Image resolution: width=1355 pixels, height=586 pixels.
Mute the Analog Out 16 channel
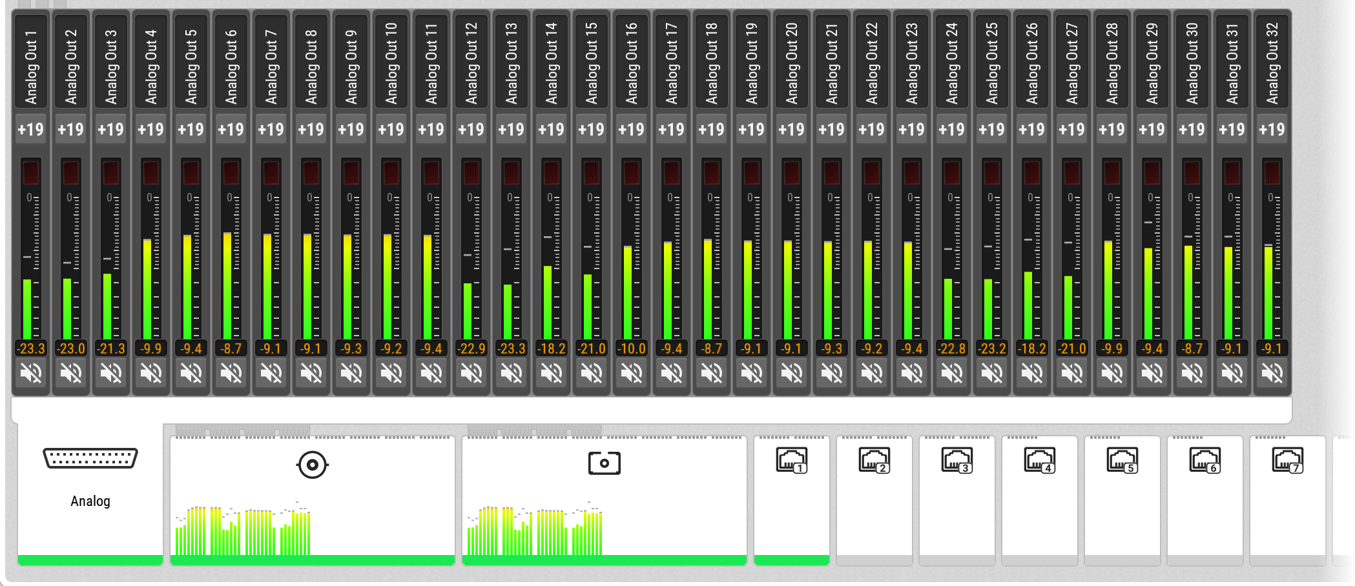tap(632, 373)
